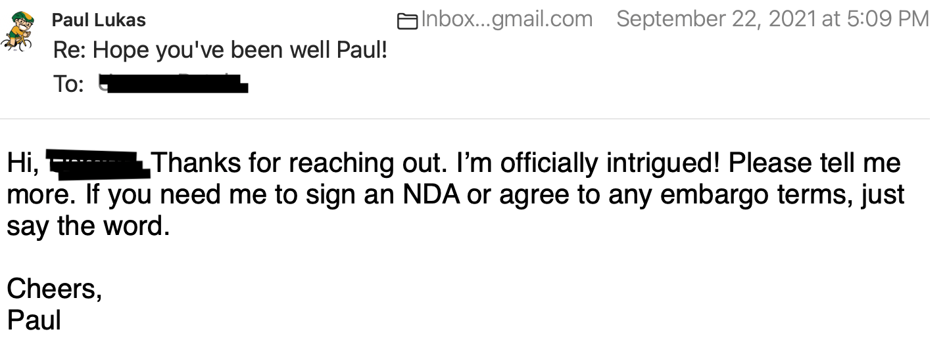Click the word Hi at message start
Viewport: 947px width, 340px height.
(x=22, y=164)
